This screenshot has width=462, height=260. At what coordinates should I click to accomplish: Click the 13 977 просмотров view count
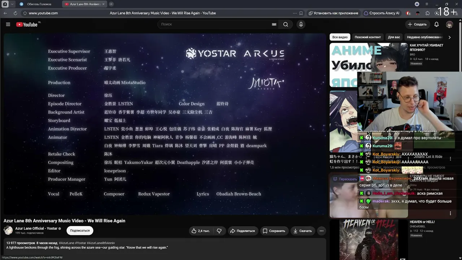(21, 243)
